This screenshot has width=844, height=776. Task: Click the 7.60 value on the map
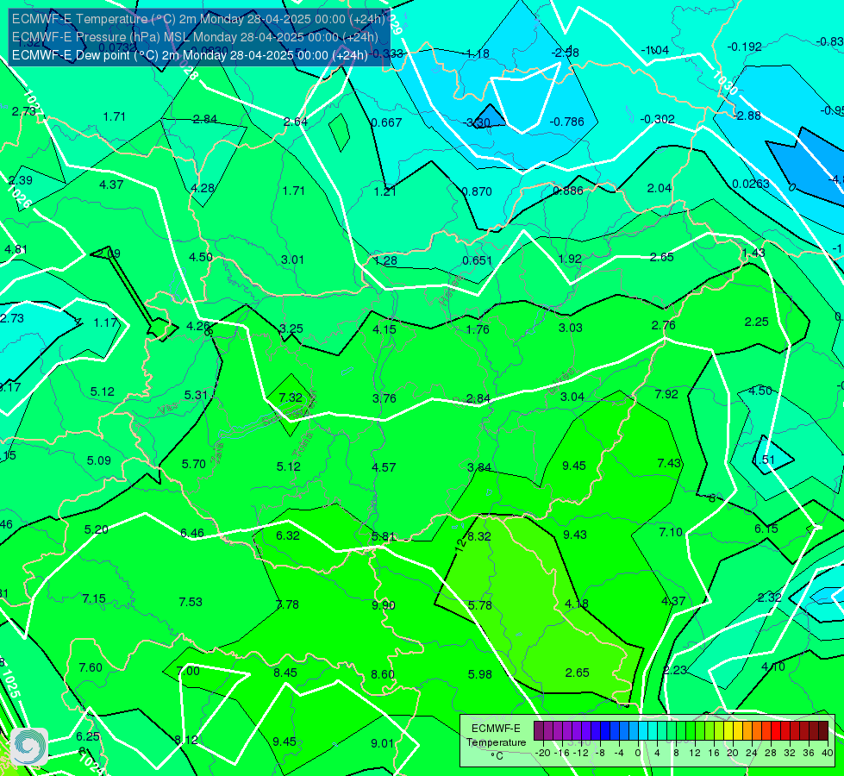[x=91, y=667]
